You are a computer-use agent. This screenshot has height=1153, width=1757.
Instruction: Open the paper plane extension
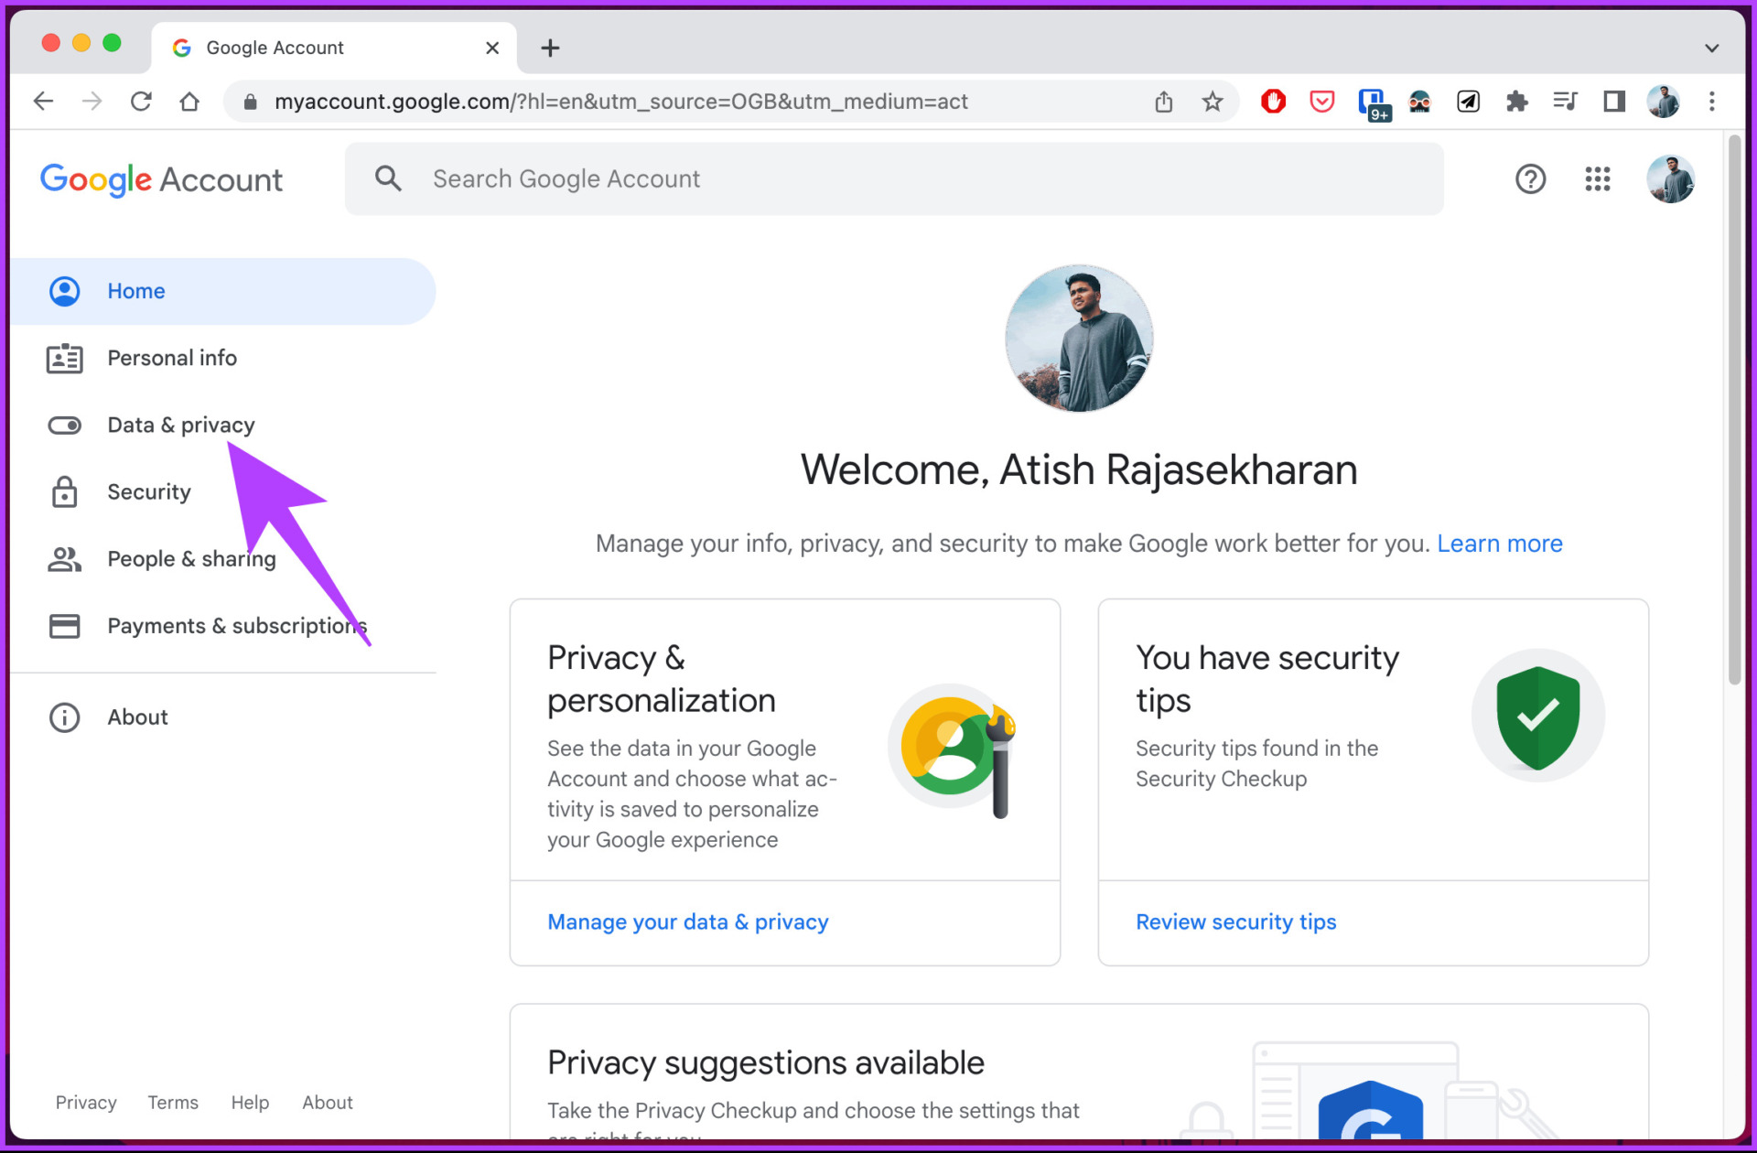click(1468, 102)
